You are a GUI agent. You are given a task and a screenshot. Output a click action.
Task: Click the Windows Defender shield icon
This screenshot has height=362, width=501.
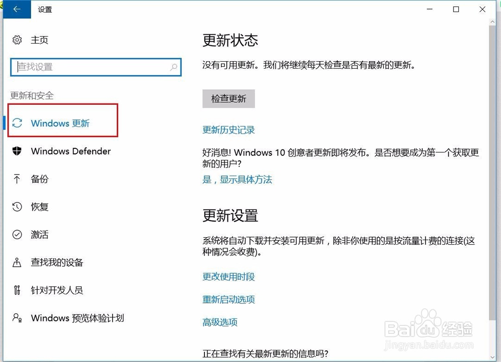pyautogui.click(x=17, y=151)
